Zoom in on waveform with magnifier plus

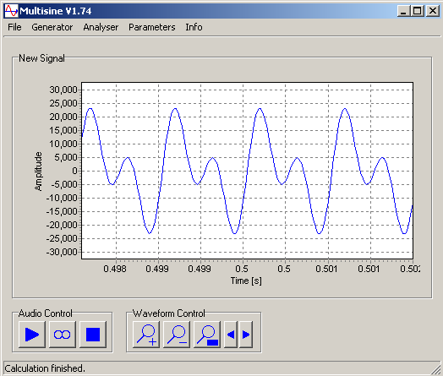[146, 335]
